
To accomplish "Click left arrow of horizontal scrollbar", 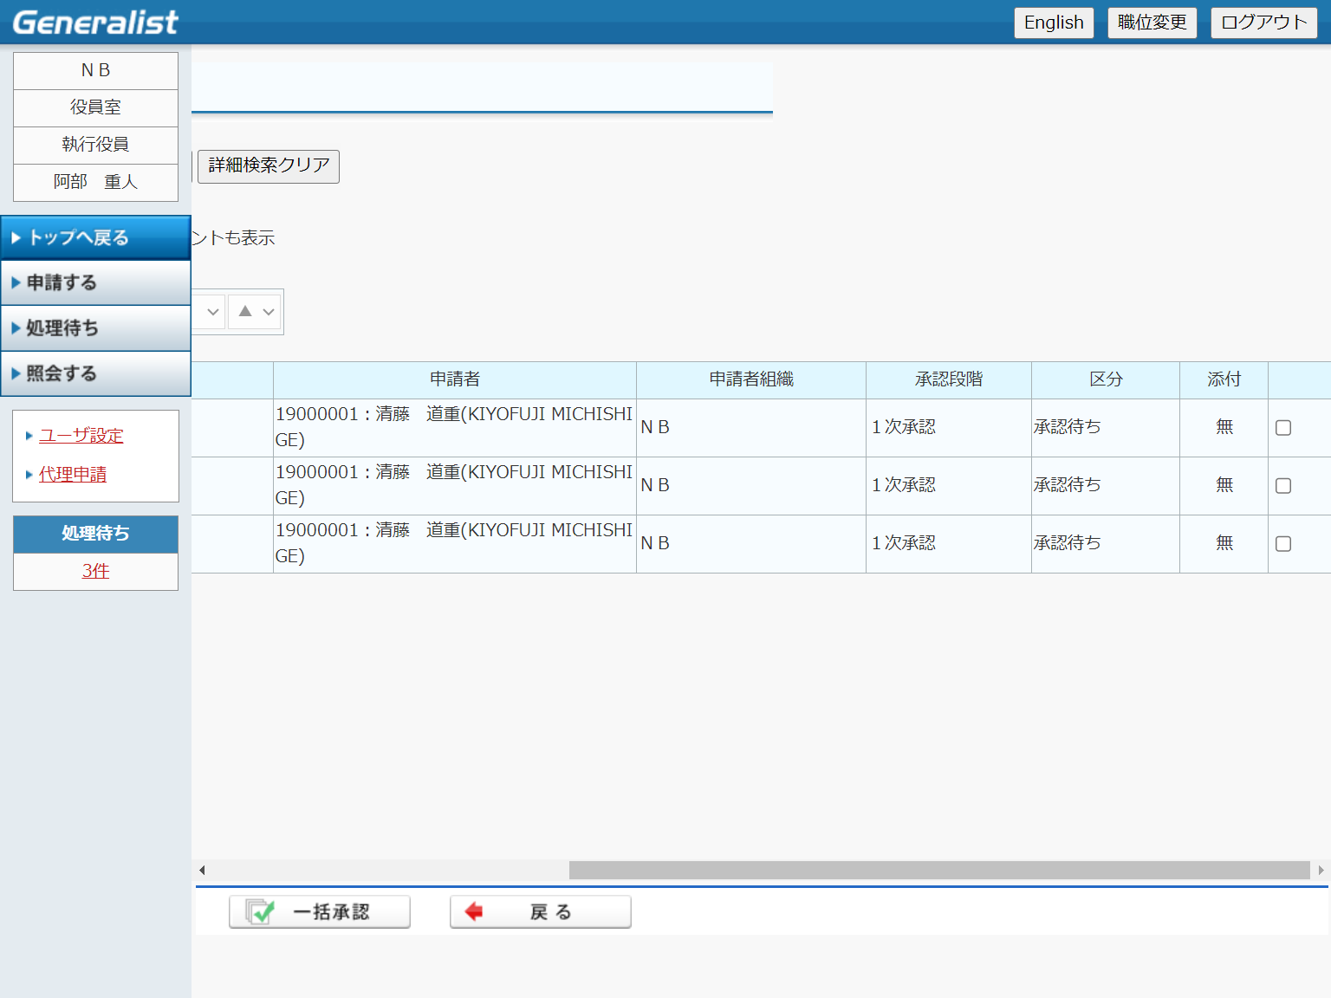I will point(202,870).
